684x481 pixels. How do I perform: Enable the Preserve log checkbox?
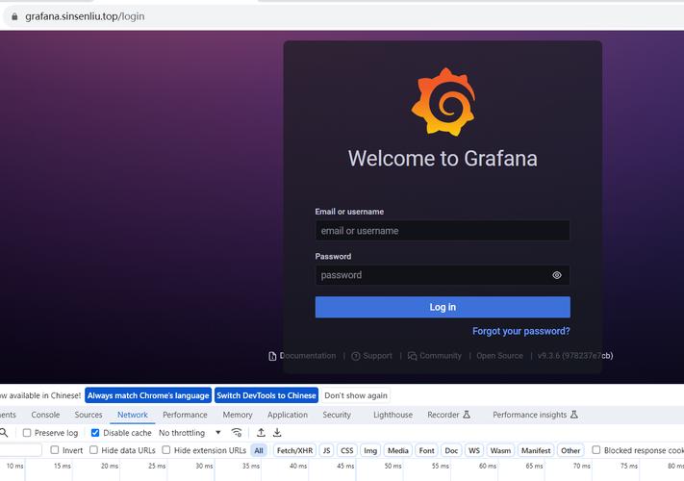coord(27,433)
